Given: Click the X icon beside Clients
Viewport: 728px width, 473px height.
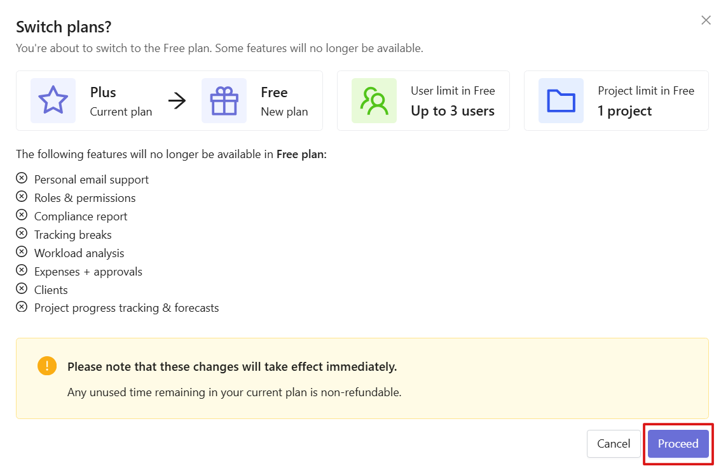Looking at the screenshot, I should click(22, 288).
